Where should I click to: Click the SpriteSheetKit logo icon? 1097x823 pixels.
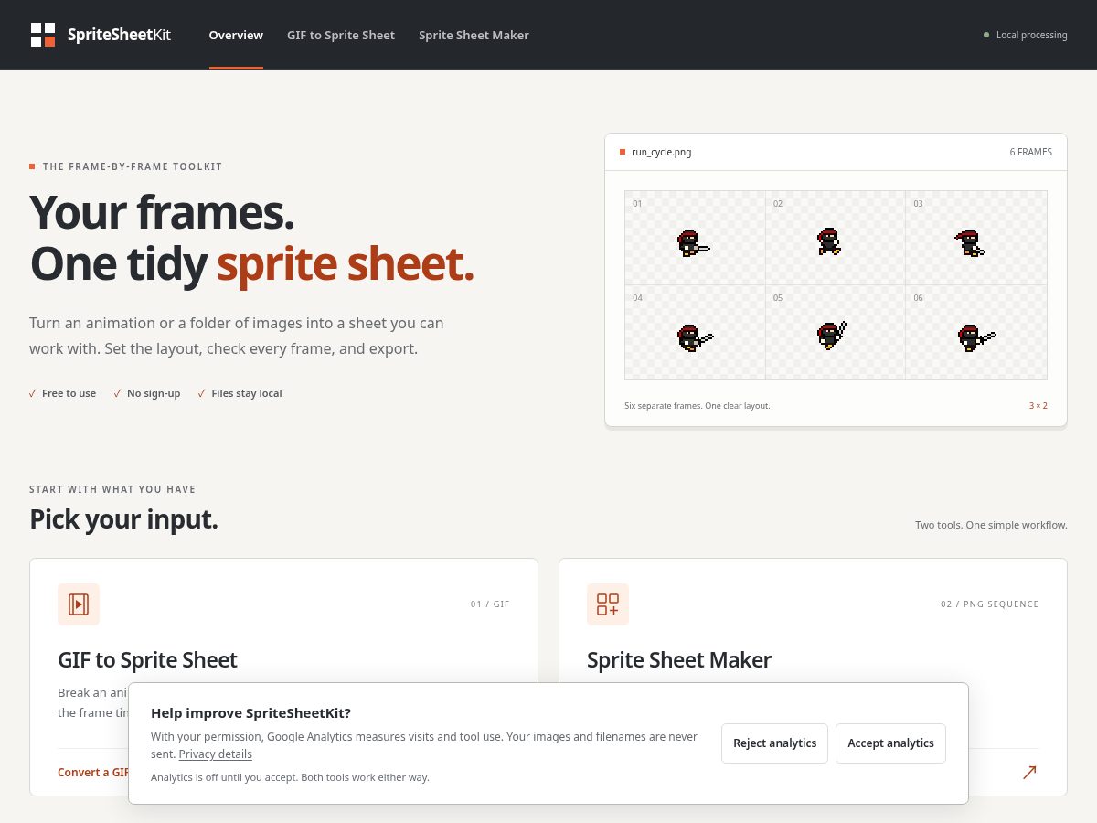click(43, 35)
